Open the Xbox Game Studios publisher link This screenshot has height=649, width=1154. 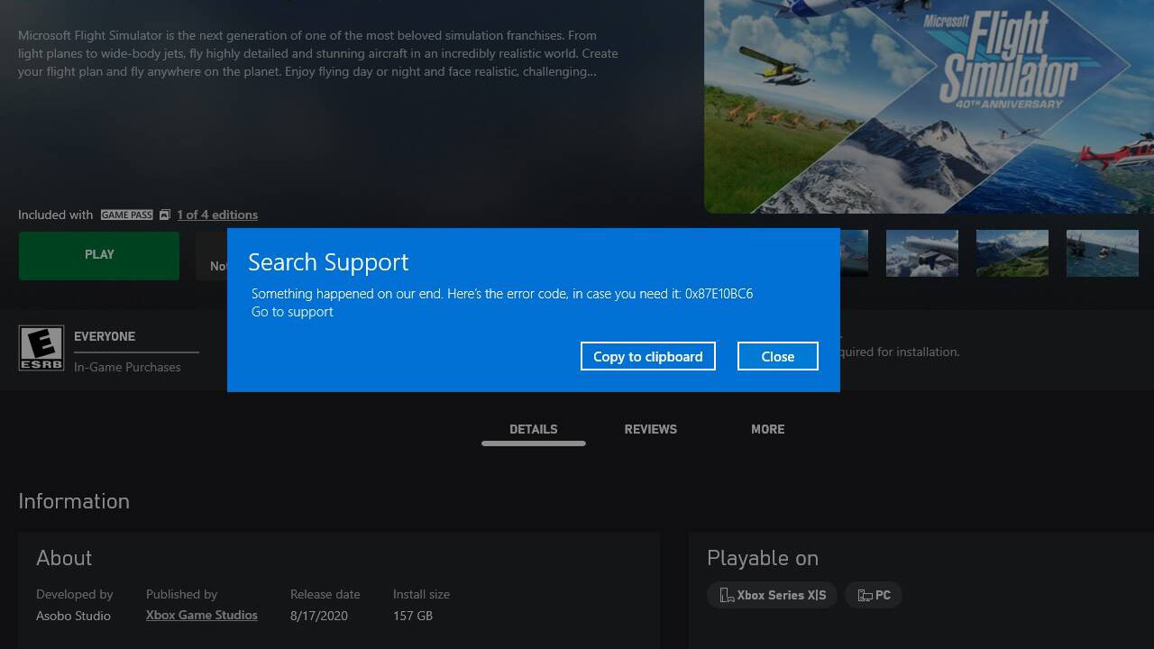(x=202, y=615)
